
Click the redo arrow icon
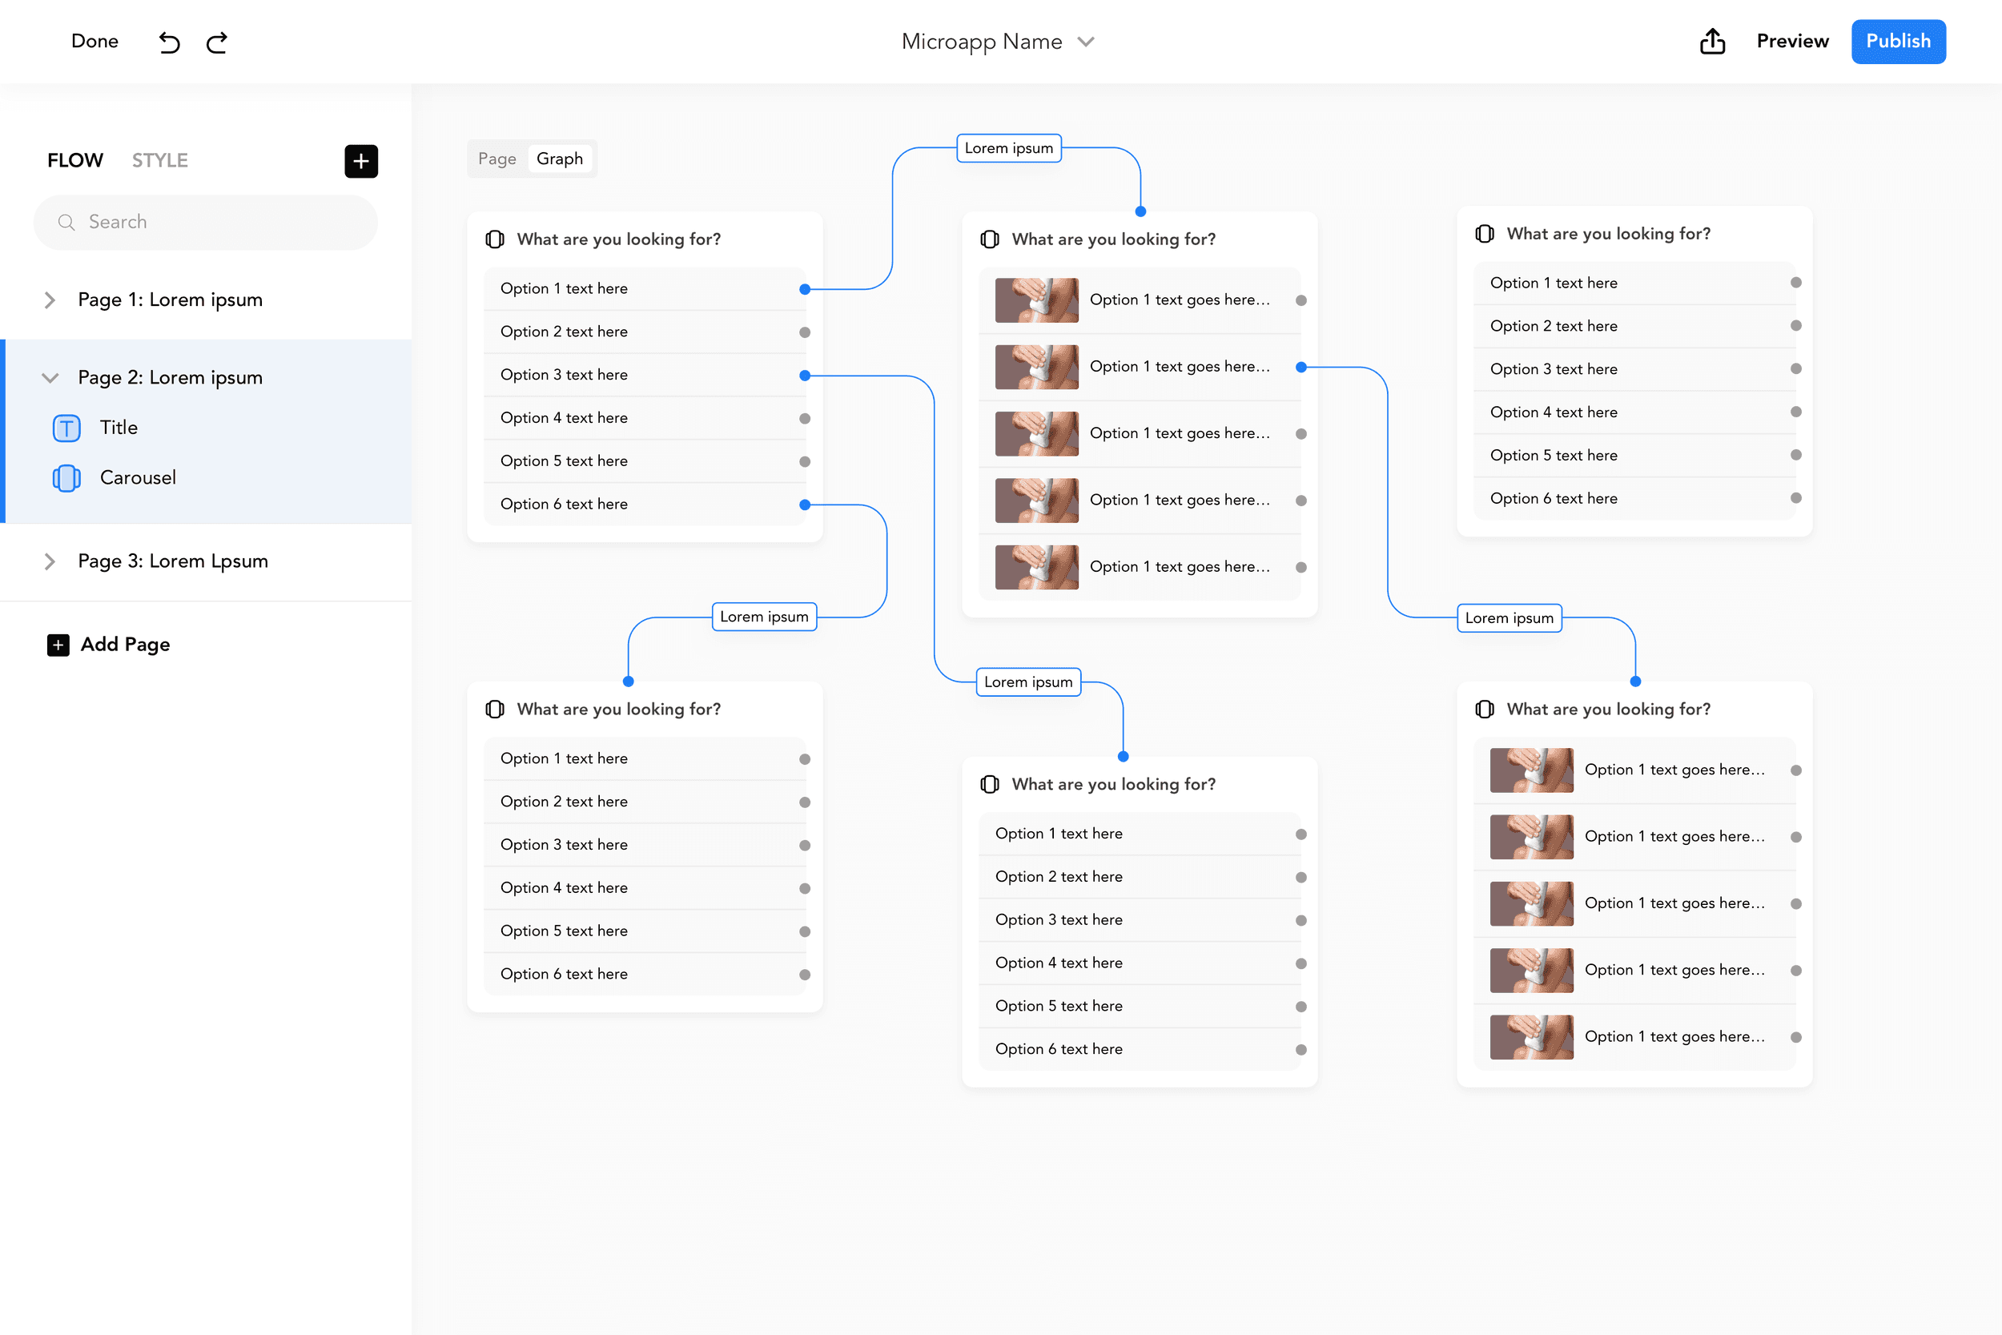(217, 42)
